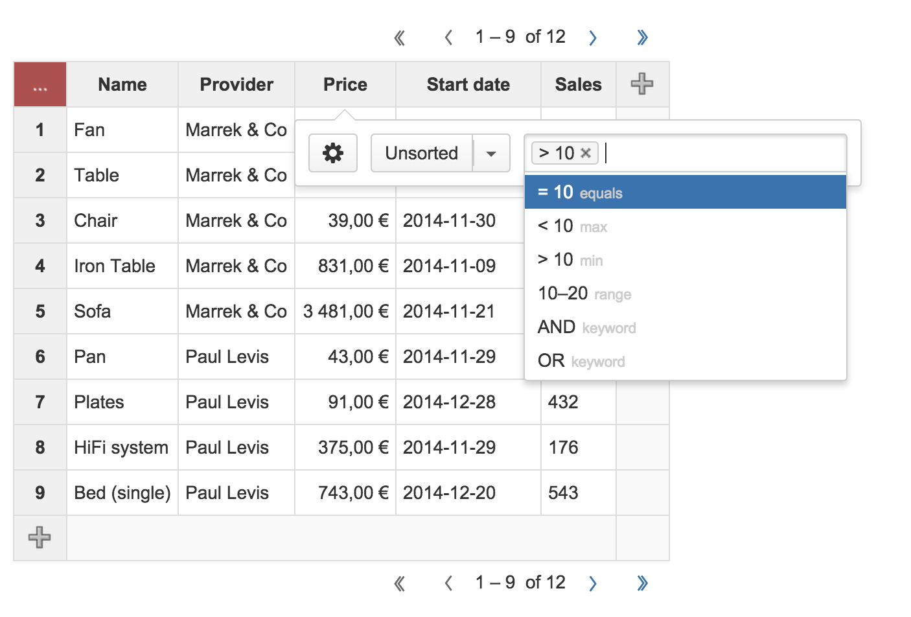
Task: Go to first page using top double-left arrow
Action: [400, 38]
